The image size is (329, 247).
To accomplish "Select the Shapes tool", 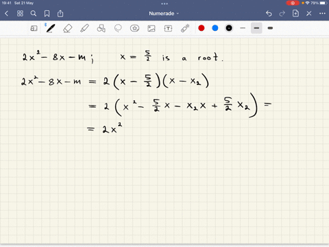I will pyautogui.click(x=101, y=28).
